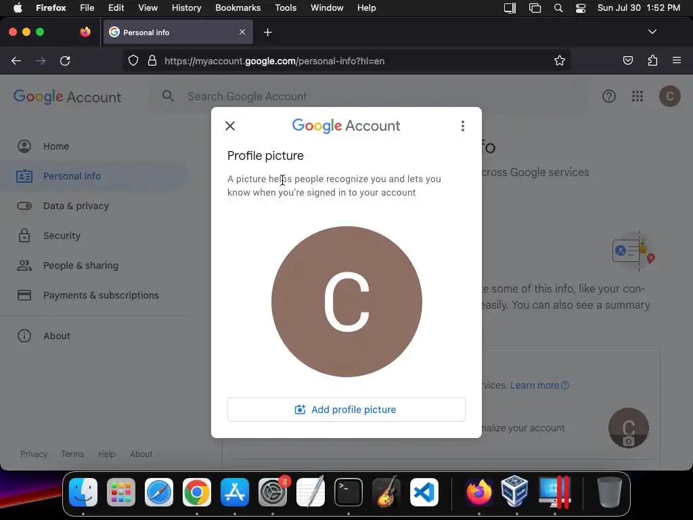
Task: Open the dialog's three-dot more options menu
Action: pos(463,126)
